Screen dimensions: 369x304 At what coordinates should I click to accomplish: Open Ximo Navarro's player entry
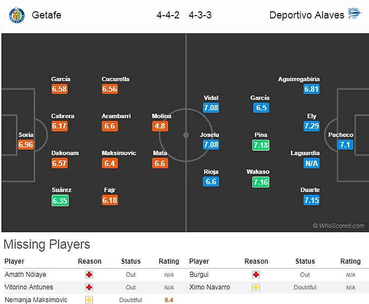(209, 287)
